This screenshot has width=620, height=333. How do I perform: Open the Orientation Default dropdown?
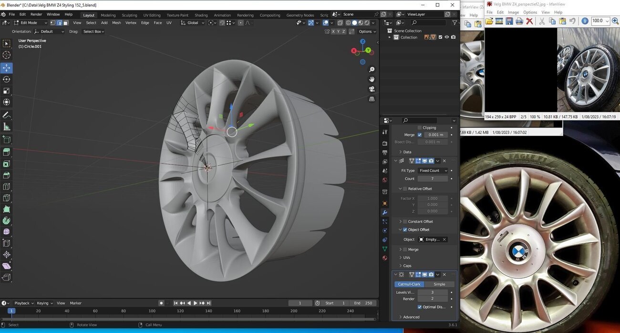pos(49,31)
